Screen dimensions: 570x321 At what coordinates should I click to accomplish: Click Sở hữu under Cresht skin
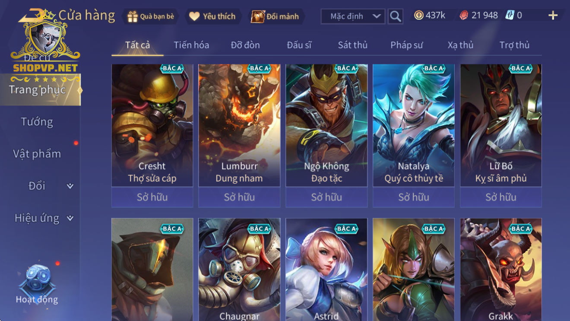click(x=152, y=197)
